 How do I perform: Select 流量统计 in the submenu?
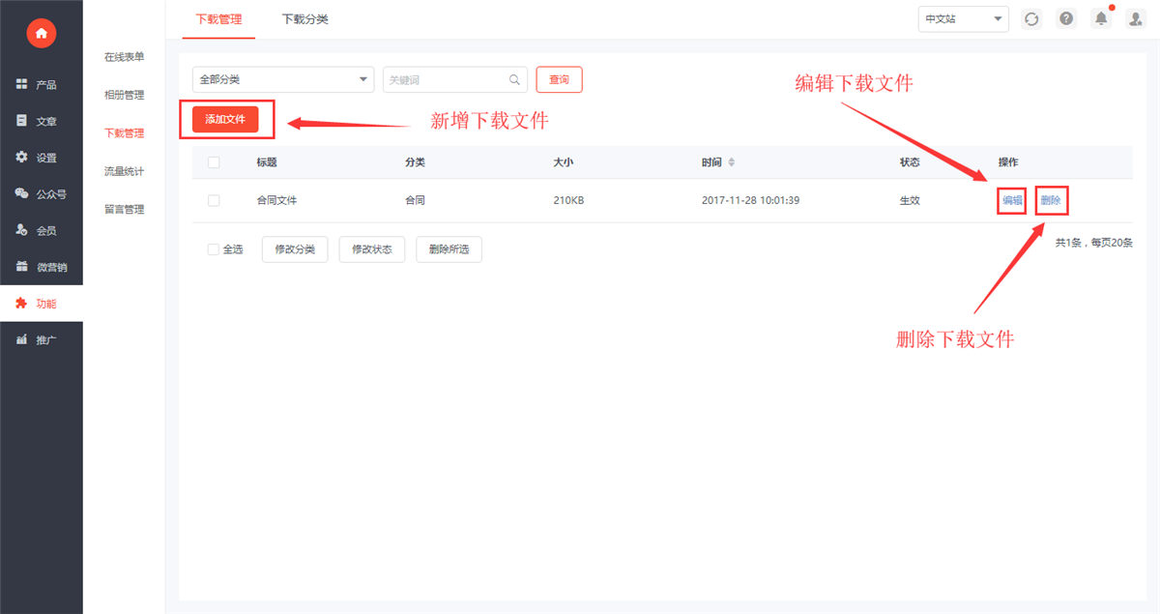[124, 171]
